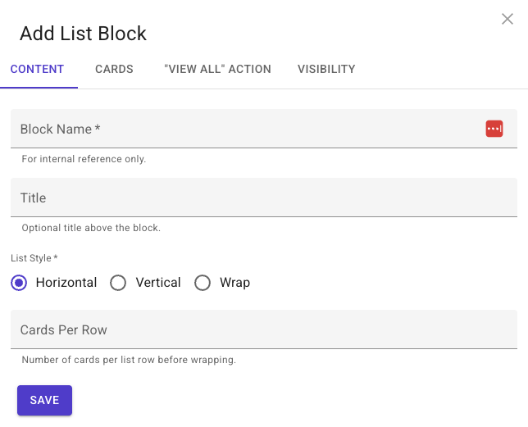This screenshot has height=427, width=528.
Task: Pick the Wrap list style radio circle
Action: (x=203, y=283)
